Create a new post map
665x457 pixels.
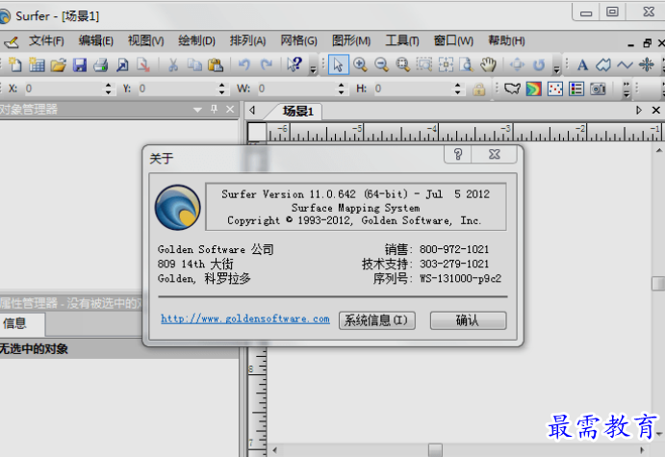[555, 89]
